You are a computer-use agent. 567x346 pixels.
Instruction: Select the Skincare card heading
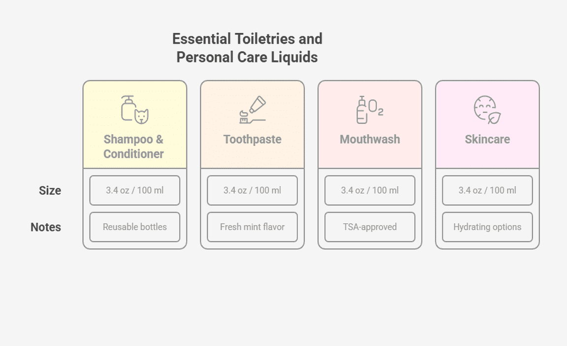click(x=487, y=140)
